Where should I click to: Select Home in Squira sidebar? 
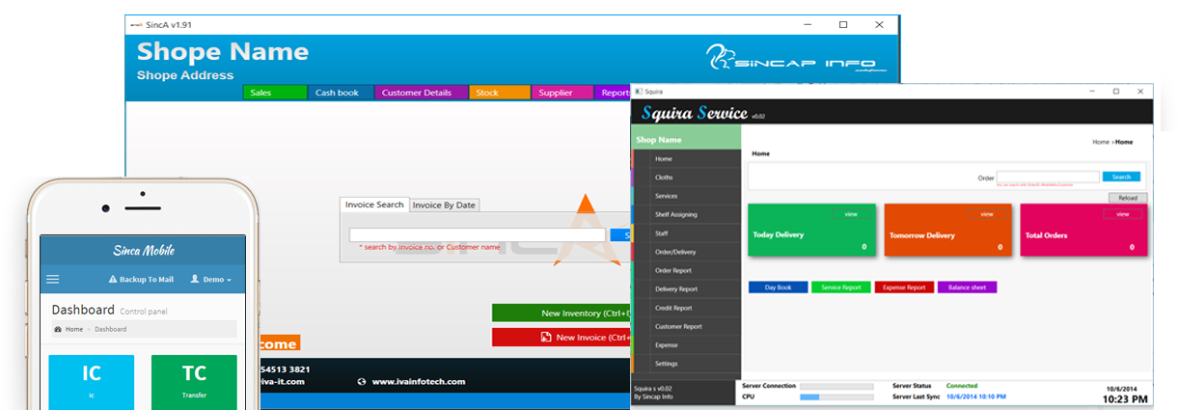coord(686,159)
